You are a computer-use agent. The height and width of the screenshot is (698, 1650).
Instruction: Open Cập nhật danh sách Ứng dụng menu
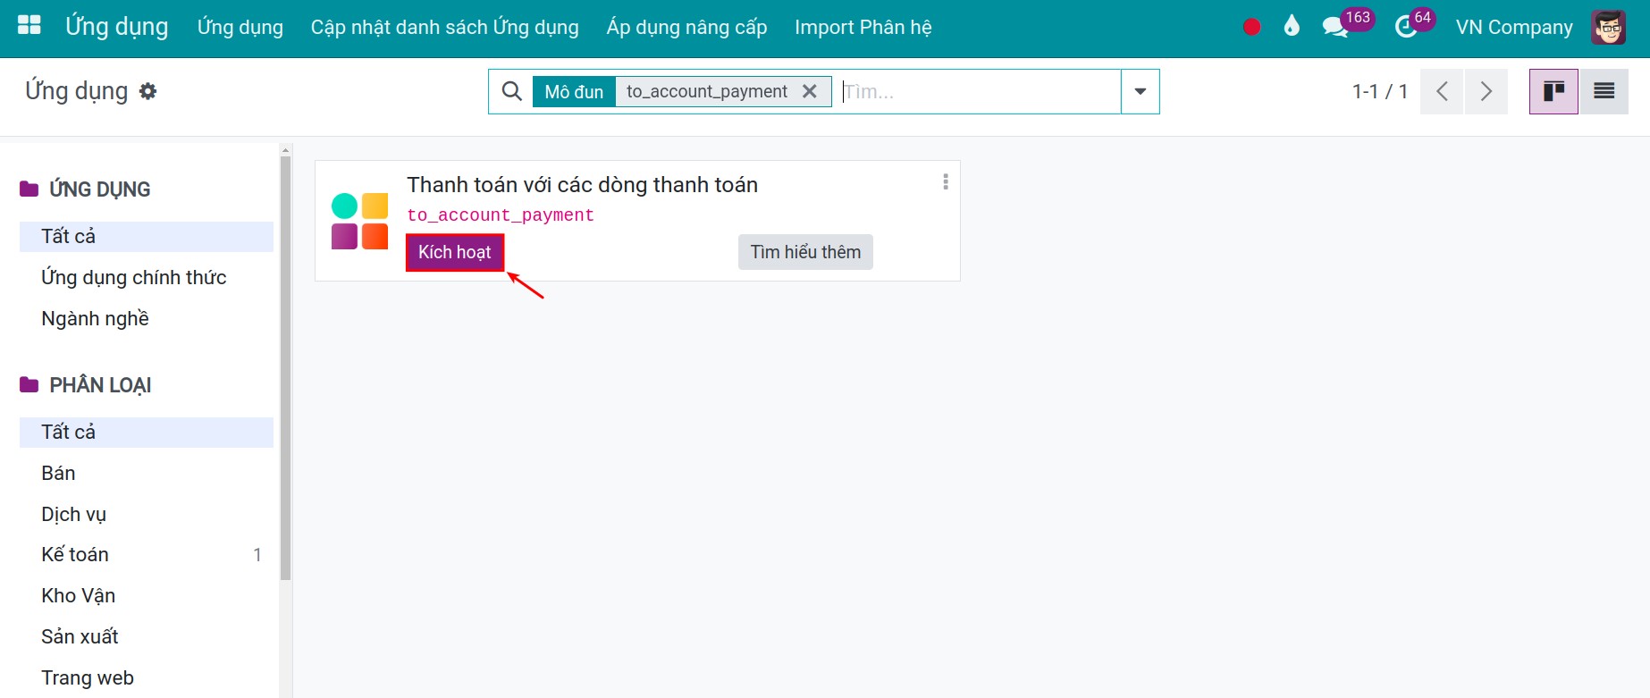445,28
